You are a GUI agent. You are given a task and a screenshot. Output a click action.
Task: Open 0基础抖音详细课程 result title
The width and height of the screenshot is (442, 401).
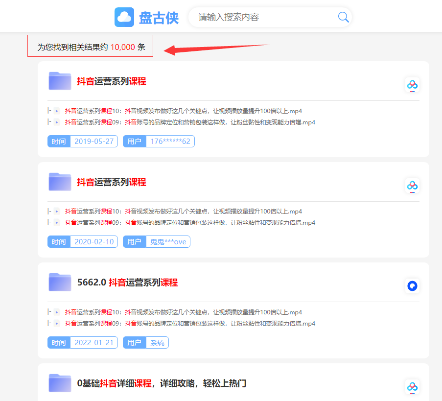pyautogui.click(x=162, y=383)
